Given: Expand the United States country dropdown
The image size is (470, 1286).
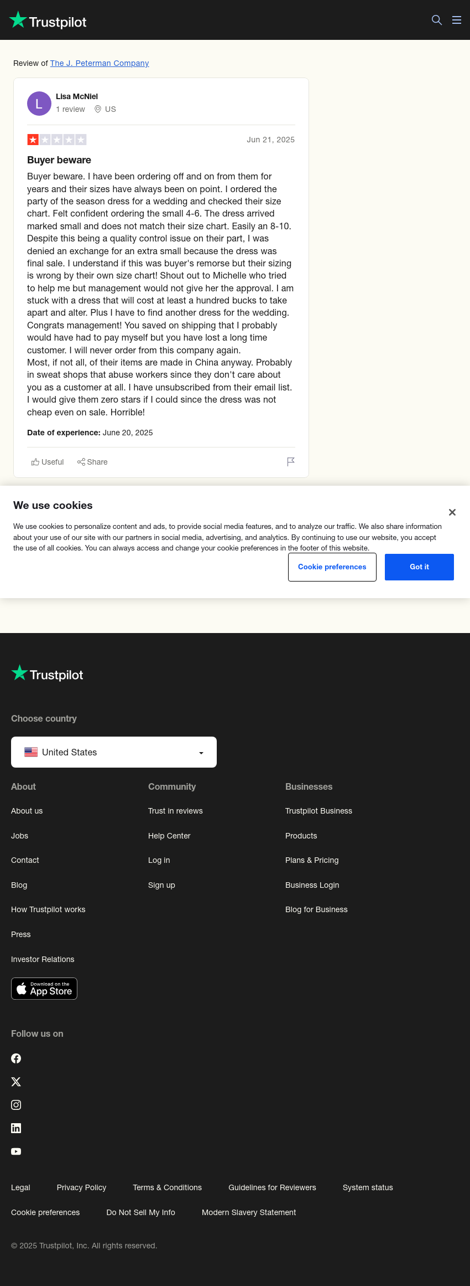Looking at the screenshot, I should [114, 752].
